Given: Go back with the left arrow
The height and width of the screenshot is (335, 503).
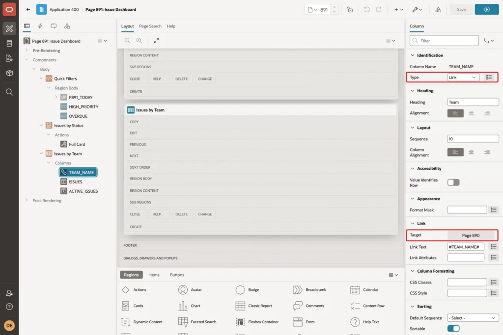Looking at the screenshot, I should point(28,9).
